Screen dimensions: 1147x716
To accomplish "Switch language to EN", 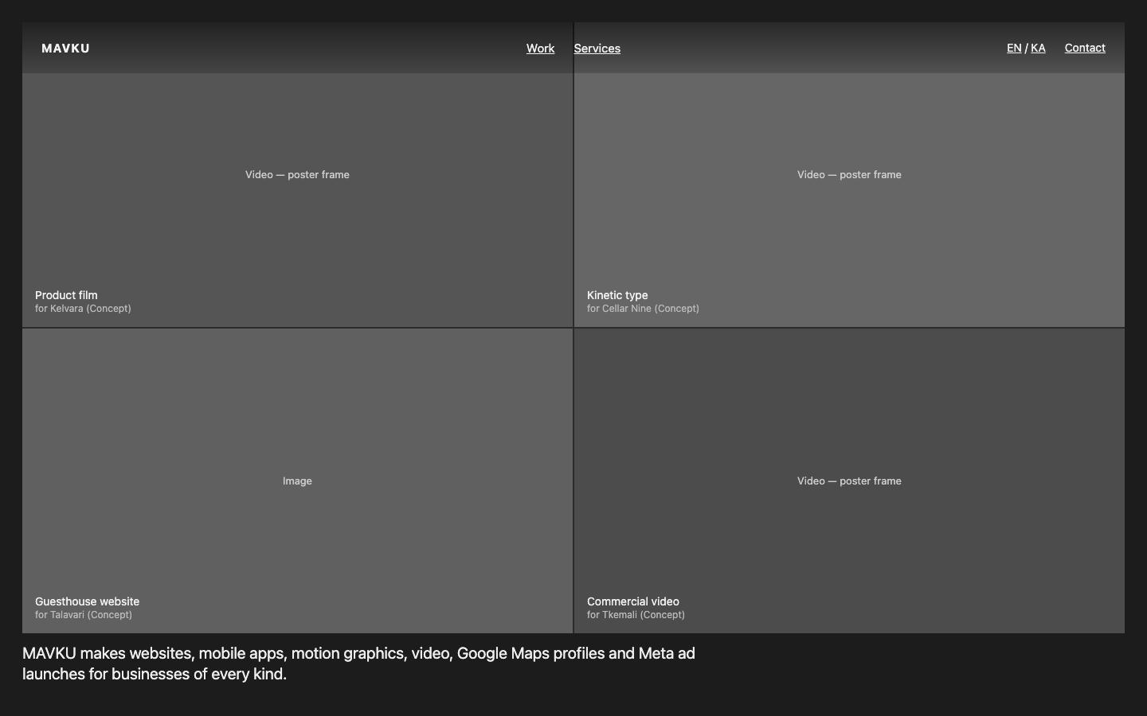I will pos(1014,48).
